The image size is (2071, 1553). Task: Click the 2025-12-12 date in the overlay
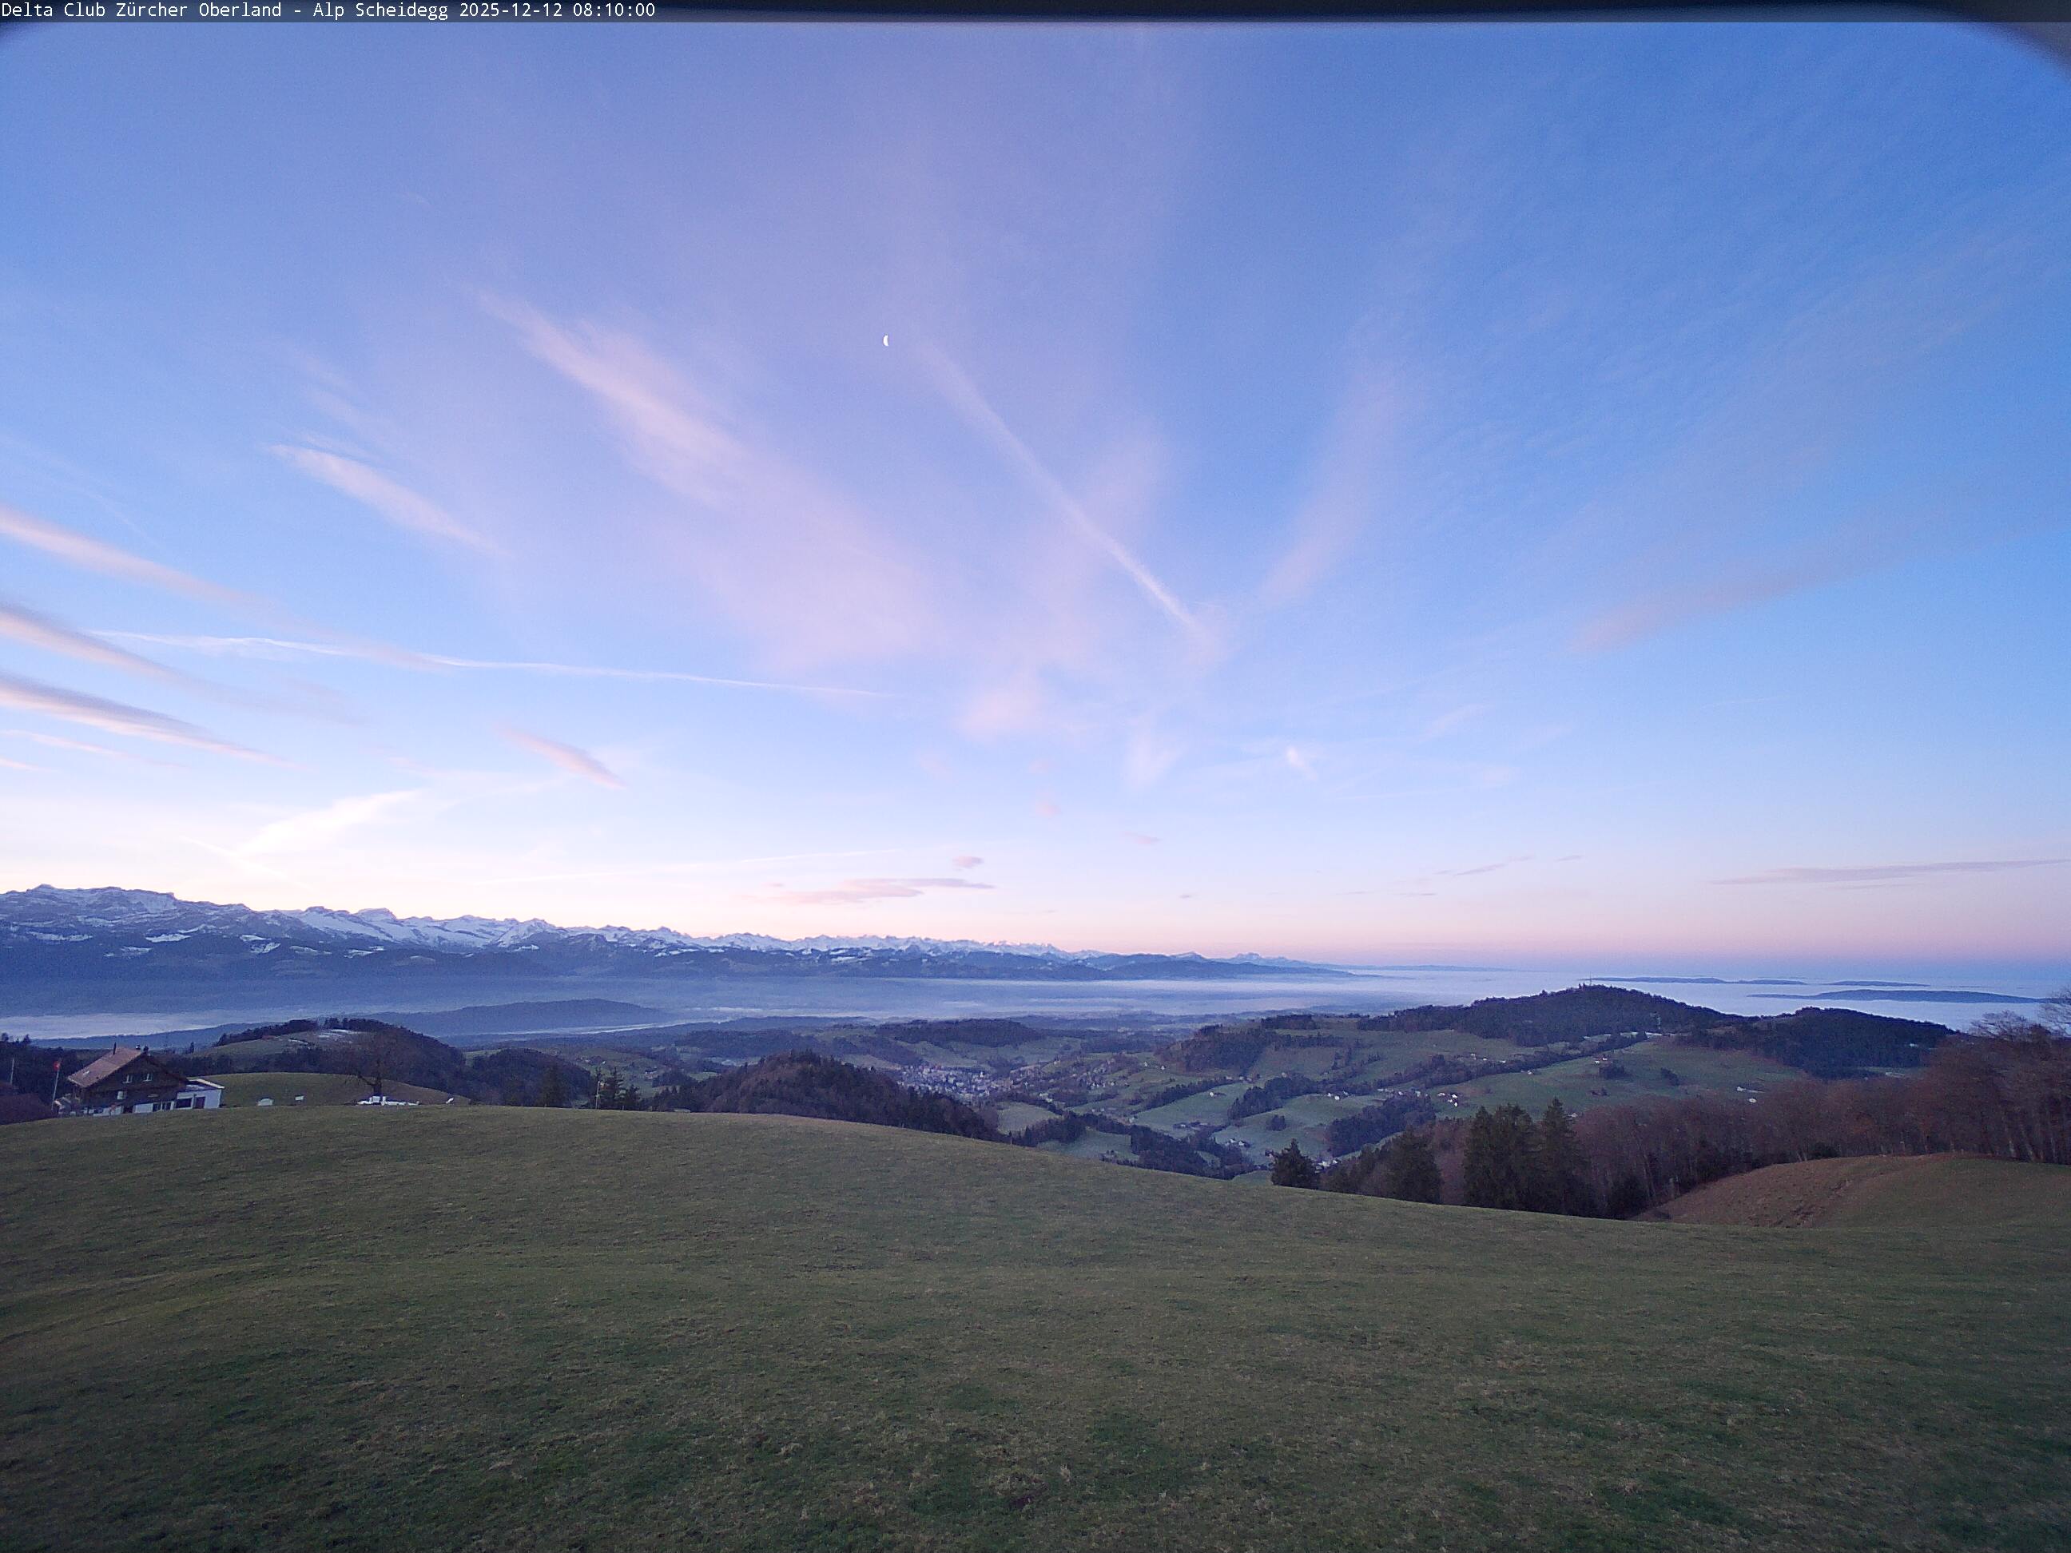512,10
